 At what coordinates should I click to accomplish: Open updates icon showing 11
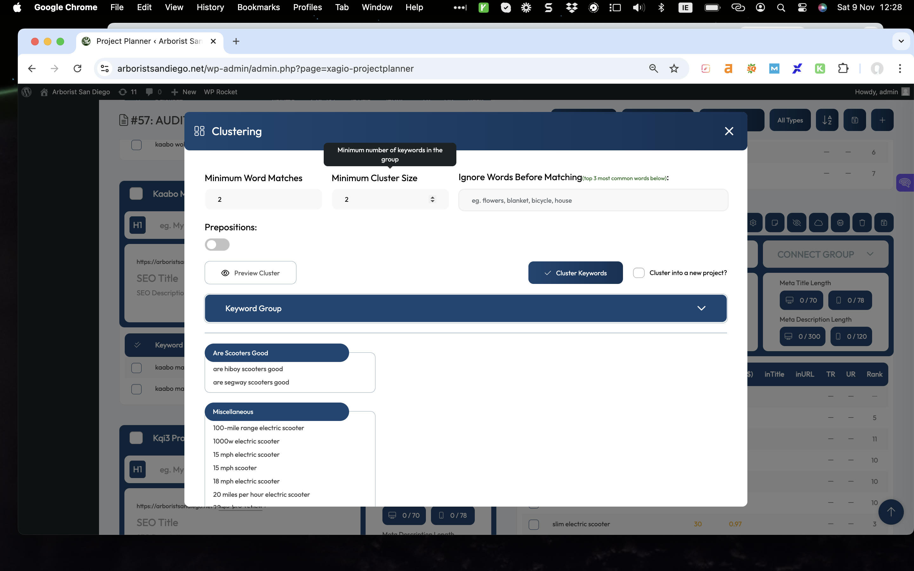coord(128,92)
